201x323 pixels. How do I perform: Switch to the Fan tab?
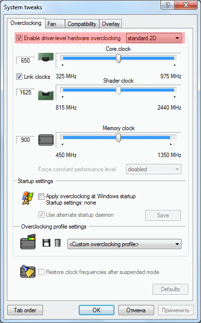55,24
